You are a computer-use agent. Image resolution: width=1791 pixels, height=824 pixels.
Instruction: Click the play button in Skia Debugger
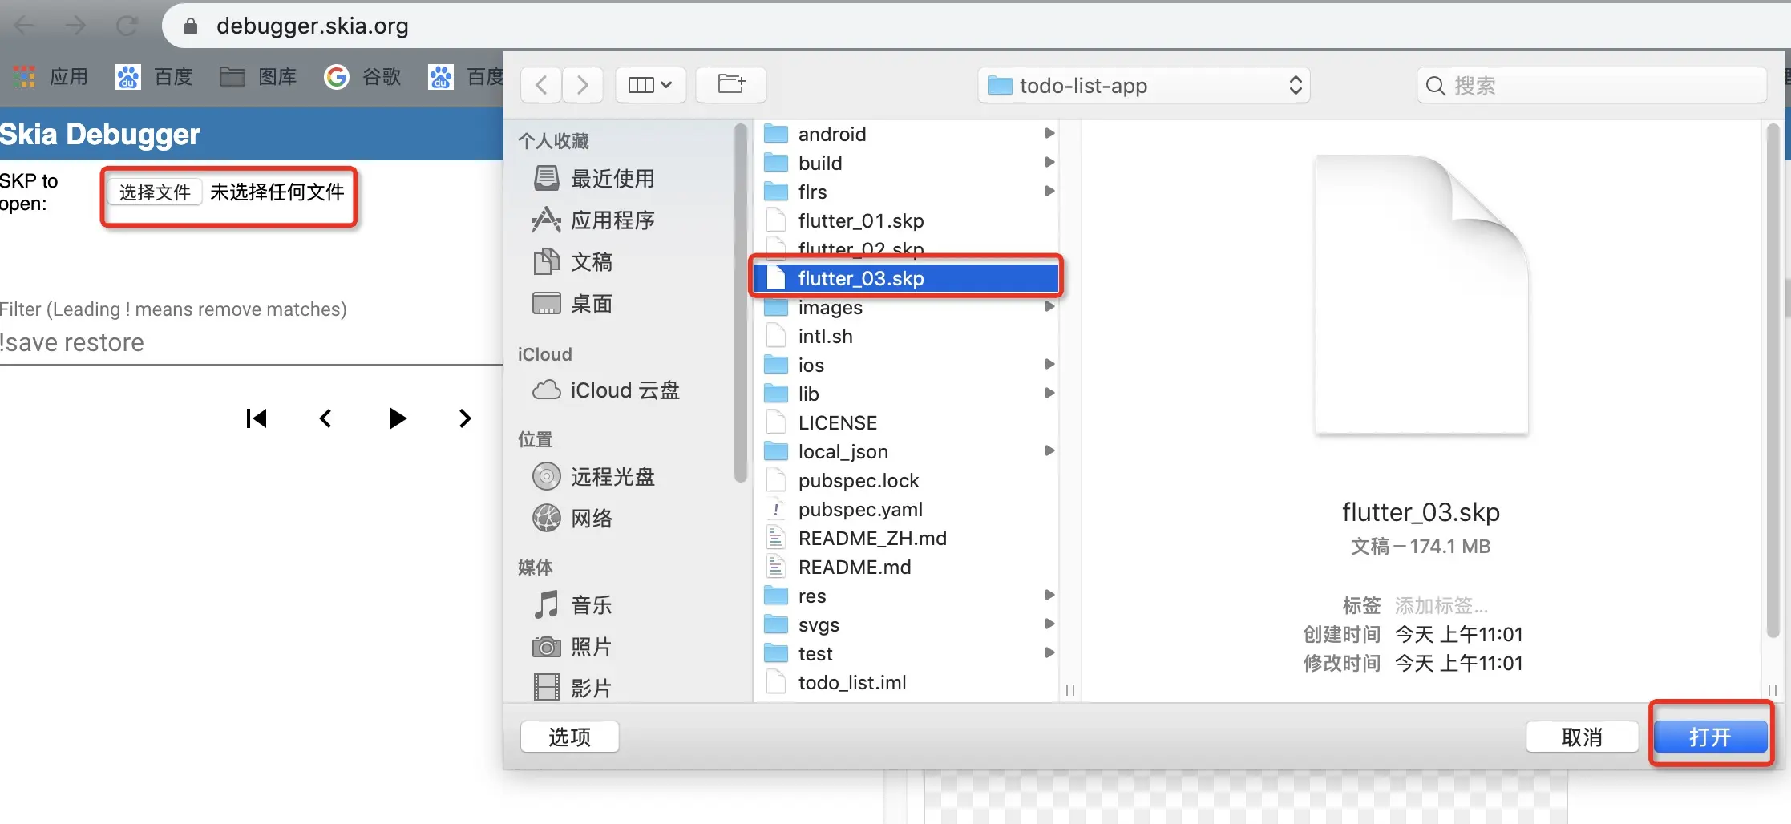point(397,418)
